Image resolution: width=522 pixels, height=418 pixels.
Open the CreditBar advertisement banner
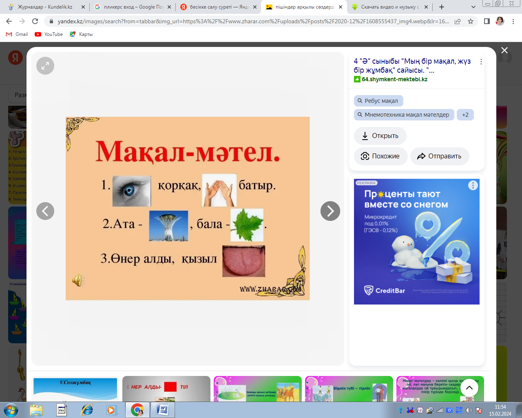pos(417,242)
